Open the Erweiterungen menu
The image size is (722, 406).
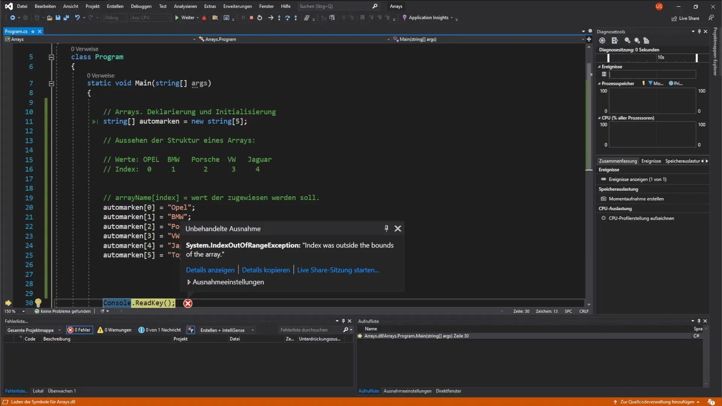click(237, 6)
